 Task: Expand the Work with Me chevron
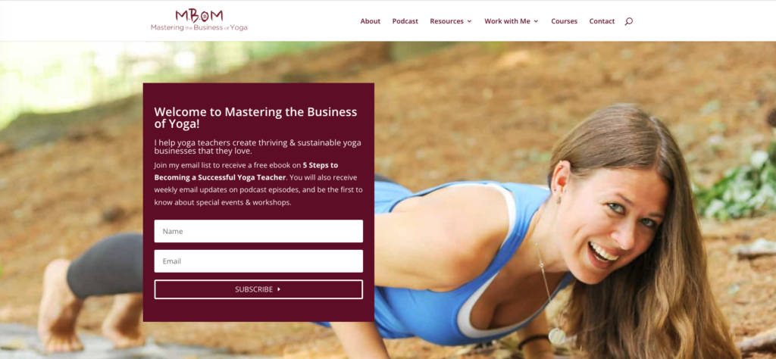[536, 21]
